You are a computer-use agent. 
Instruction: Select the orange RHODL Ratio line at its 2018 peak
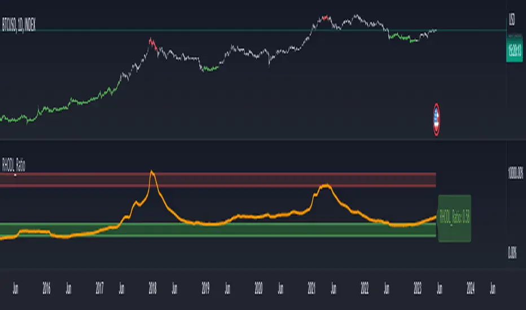152,172
